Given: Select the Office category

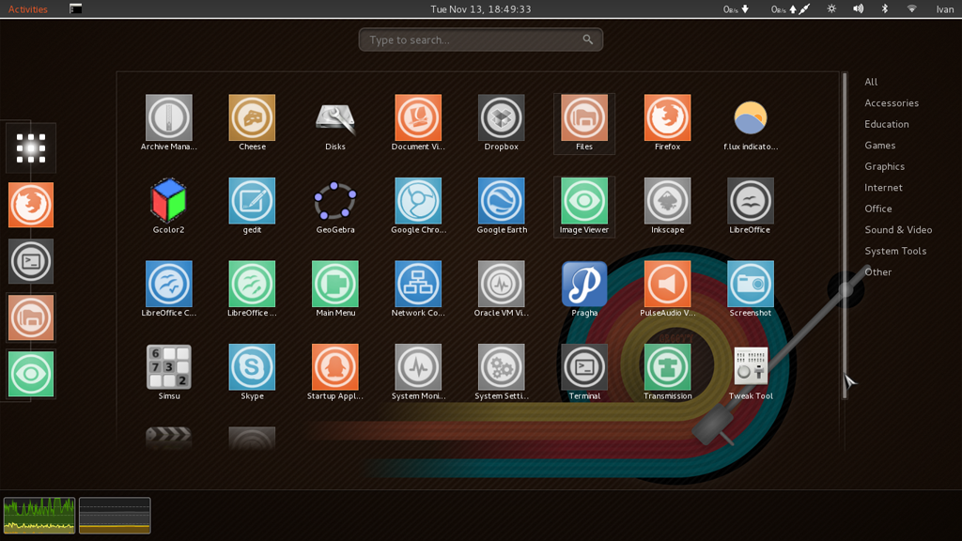Looking at the screenshot, I should [878, 209].
